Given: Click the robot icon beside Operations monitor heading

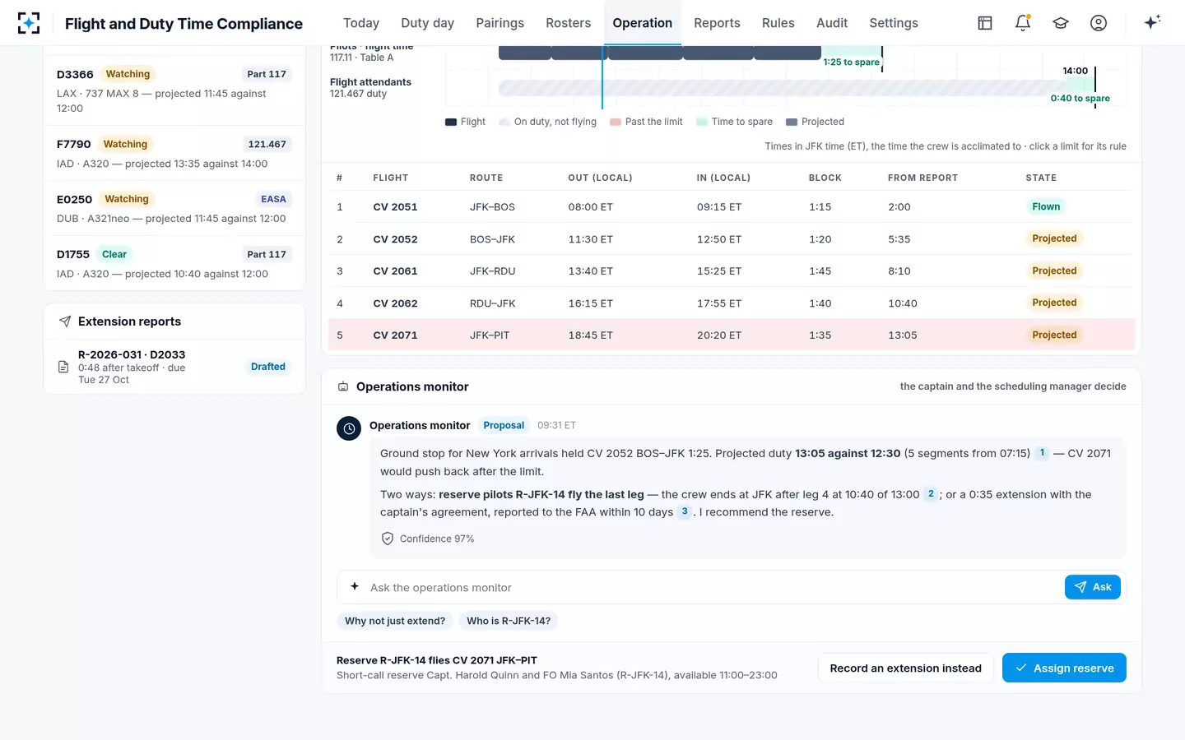Looking at the screenshot, I should 343,386.
